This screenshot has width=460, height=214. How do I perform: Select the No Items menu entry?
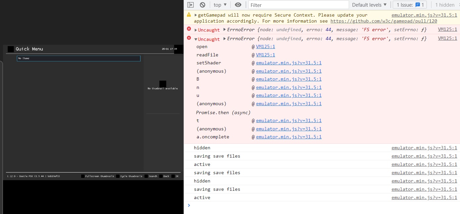(79, 58)
